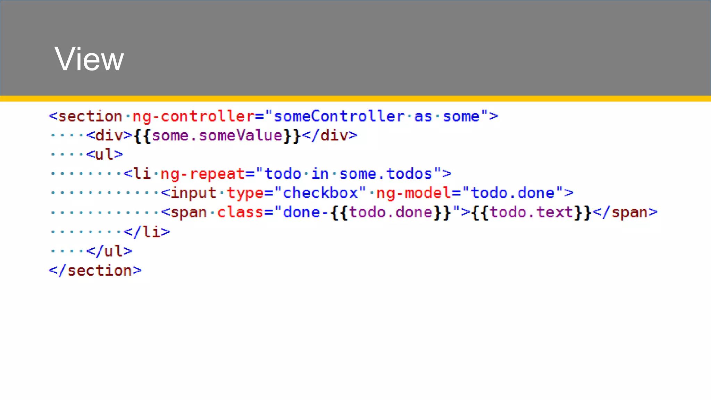The height and width of the screenshot is (400, 711).
Task: Click the closing section tag
Action: (x=95, y=270)
